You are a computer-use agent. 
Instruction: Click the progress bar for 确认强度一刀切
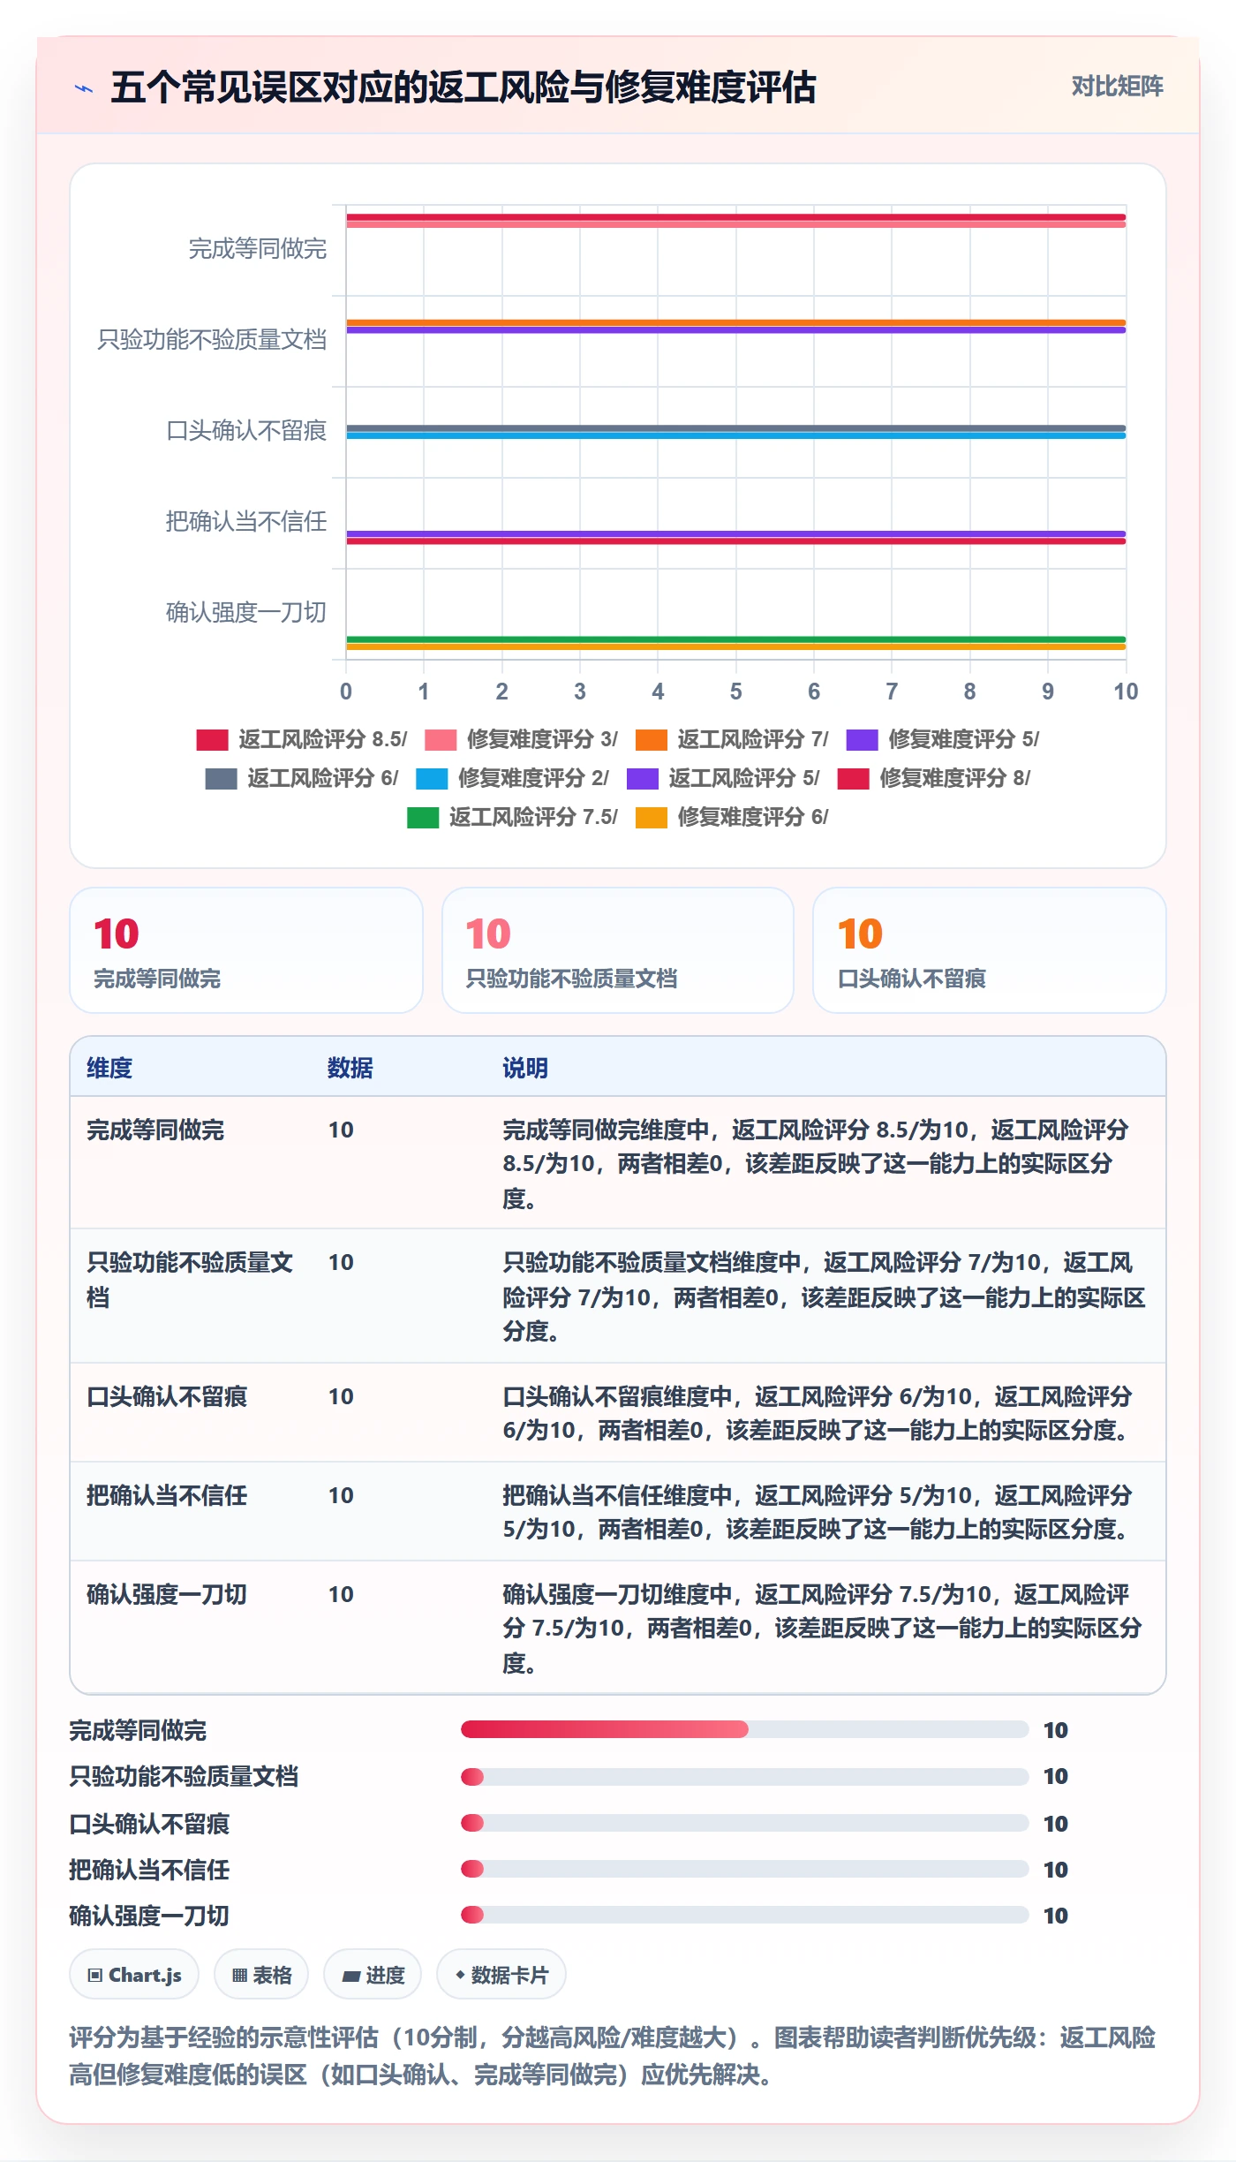[744, 1915]
